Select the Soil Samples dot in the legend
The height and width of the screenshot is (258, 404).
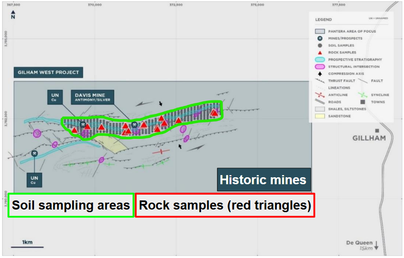[x=320, y=45]
